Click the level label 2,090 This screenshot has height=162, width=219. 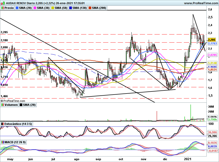click(x=4, y=48)
